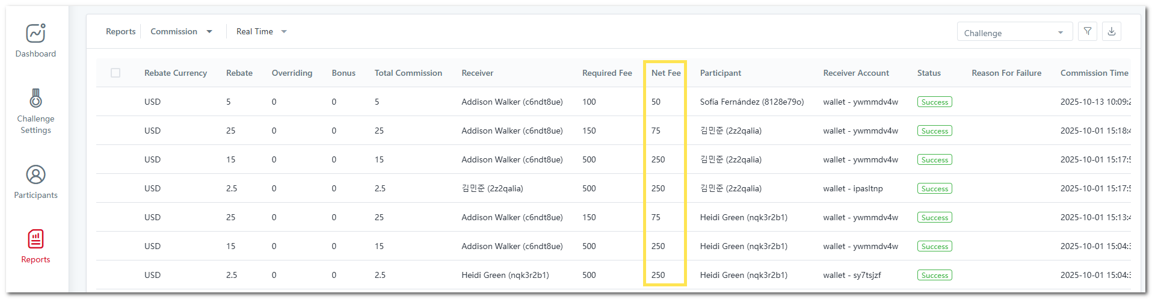Select the red Reports icon

pos(35,239)
